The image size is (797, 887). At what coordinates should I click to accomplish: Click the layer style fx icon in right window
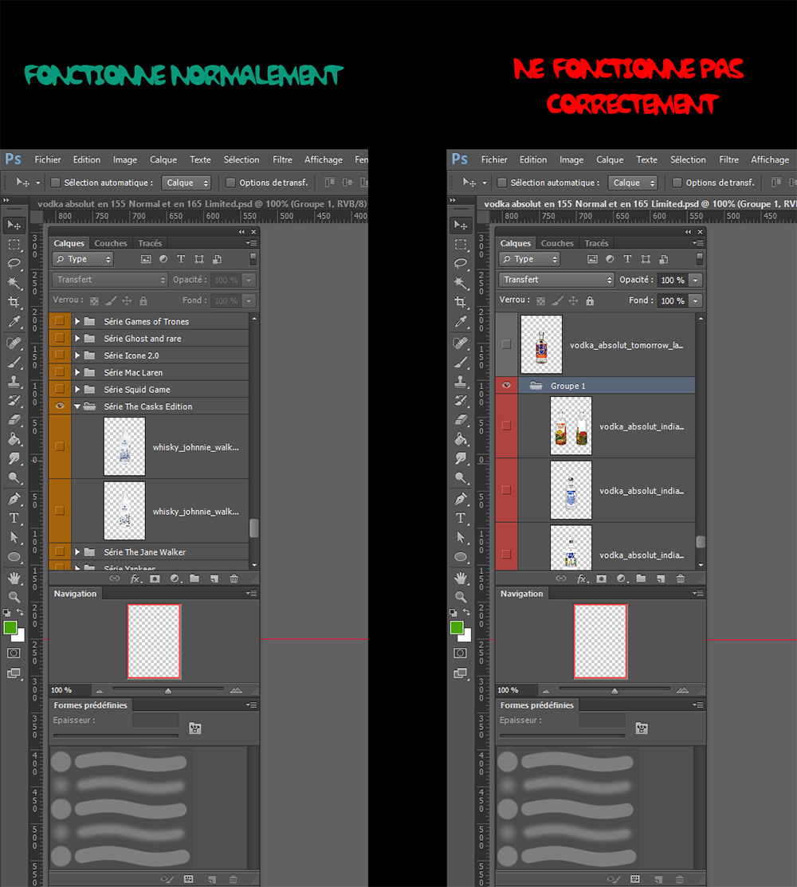coord(582,579)
